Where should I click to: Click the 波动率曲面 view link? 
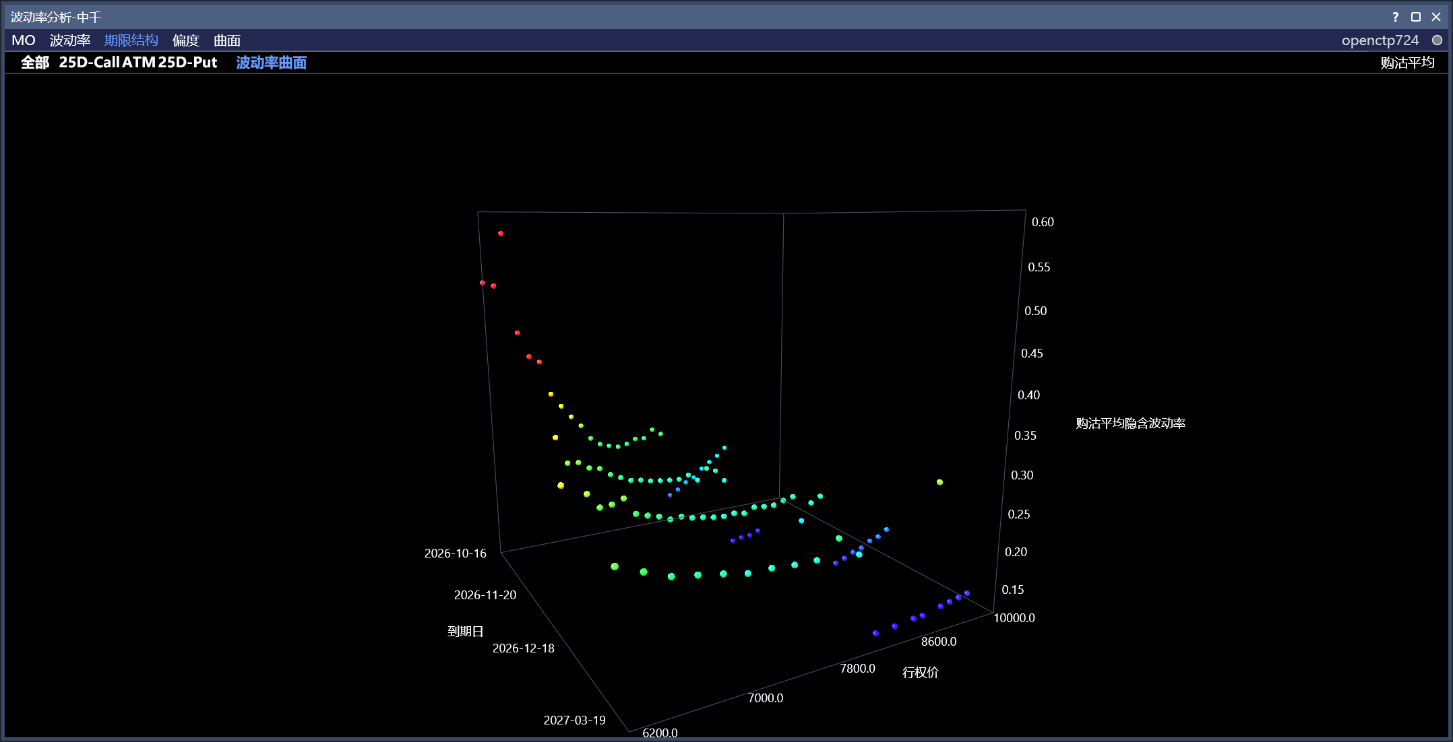[x=272, y=63]
